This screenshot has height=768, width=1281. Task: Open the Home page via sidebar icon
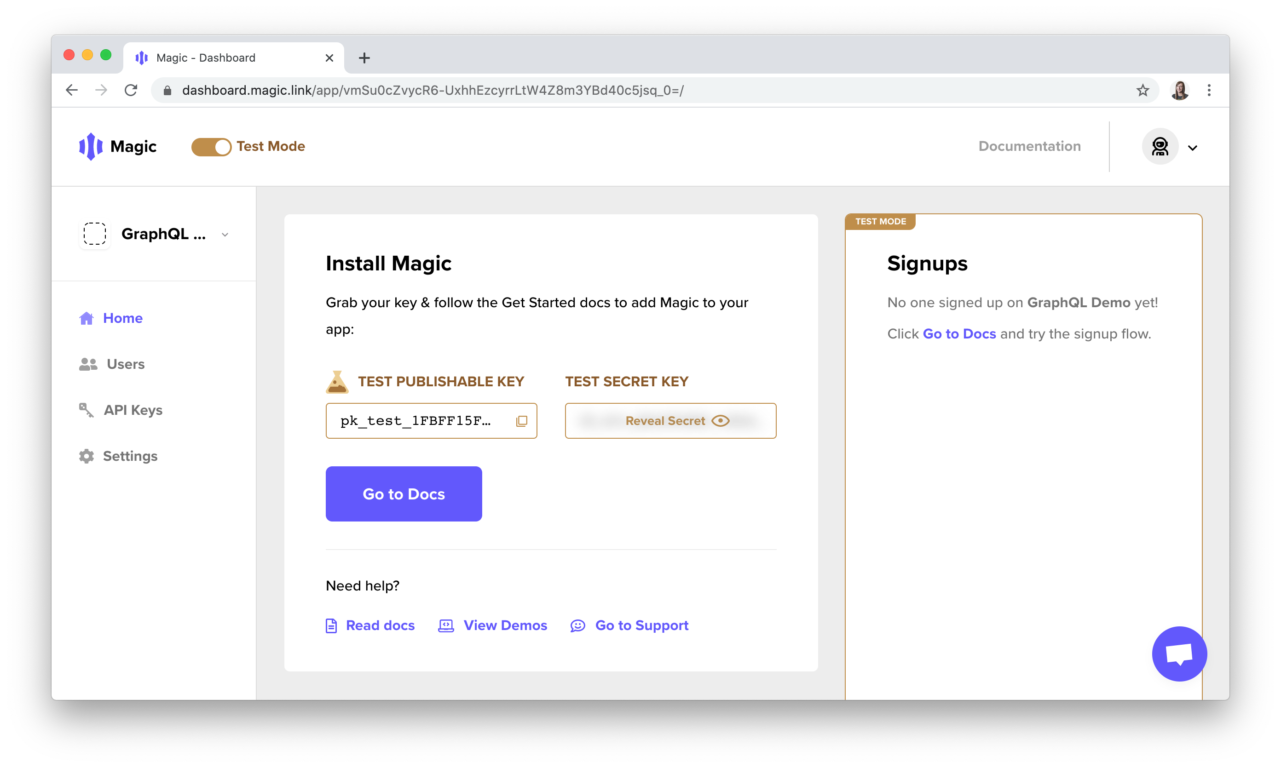tap(86, 318)
